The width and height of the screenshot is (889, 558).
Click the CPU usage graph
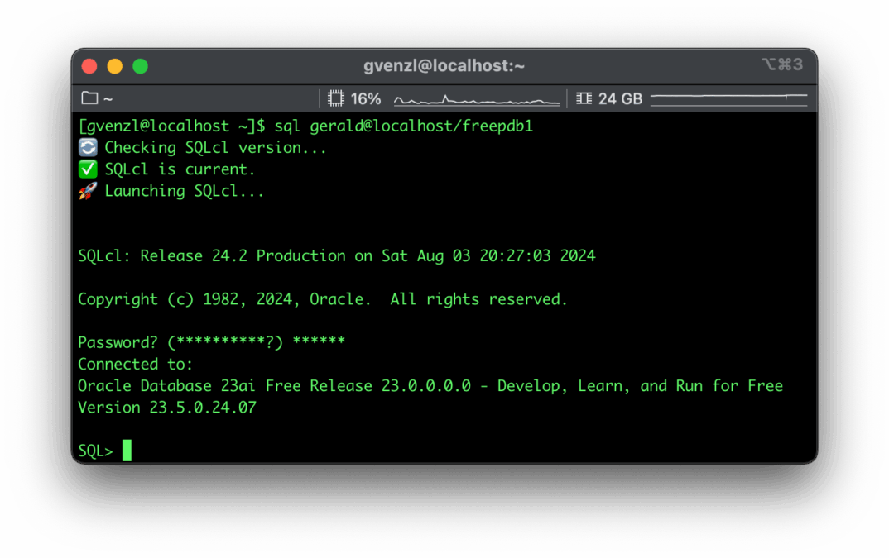(x=477, y=100)
